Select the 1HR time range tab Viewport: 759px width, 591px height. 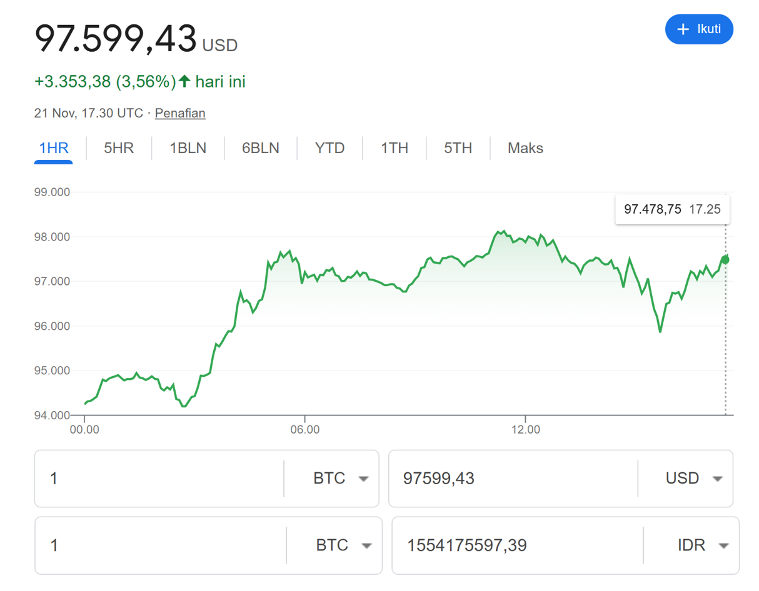(54, 148)
